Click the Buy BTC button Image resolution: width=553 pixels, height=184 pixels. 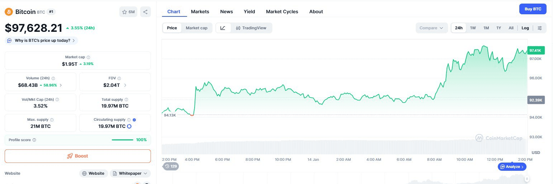click(533, 9)
